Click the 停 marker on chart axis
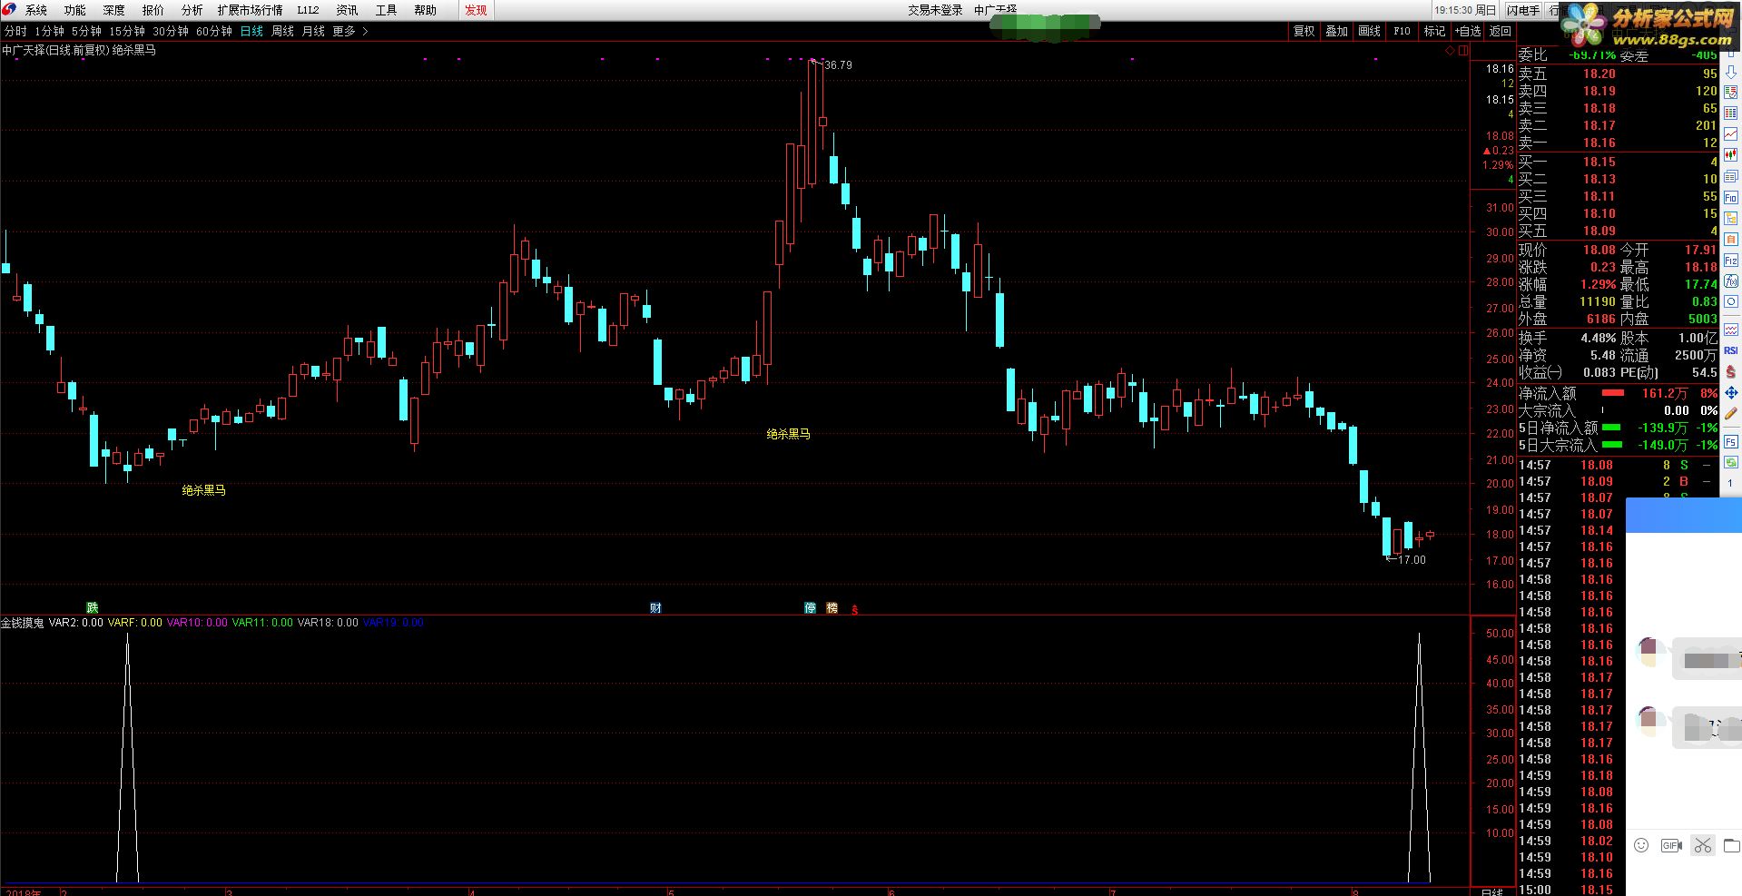1742x896 pixels. (810, 607)
